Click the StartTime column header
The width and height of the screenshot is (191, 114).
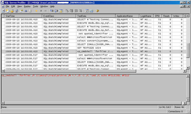point(23,16)
